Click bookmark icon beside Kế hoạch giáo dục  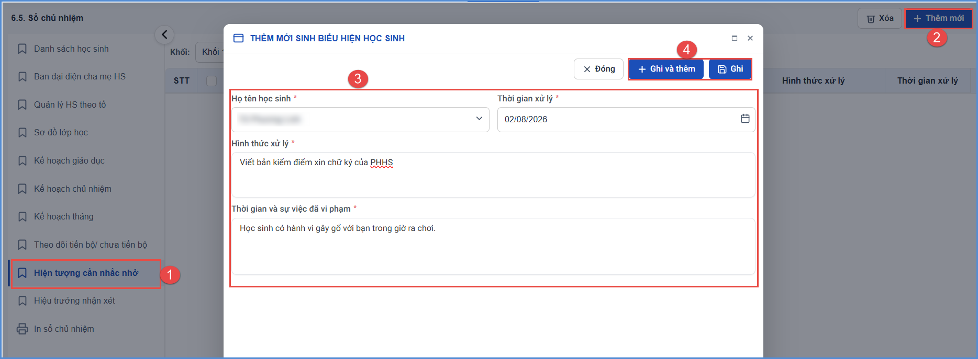click(23, 161)
